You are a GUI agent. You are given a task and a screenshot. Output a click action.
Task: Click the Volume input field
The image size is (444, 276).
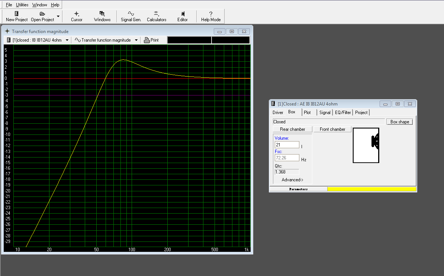[287, 145]
